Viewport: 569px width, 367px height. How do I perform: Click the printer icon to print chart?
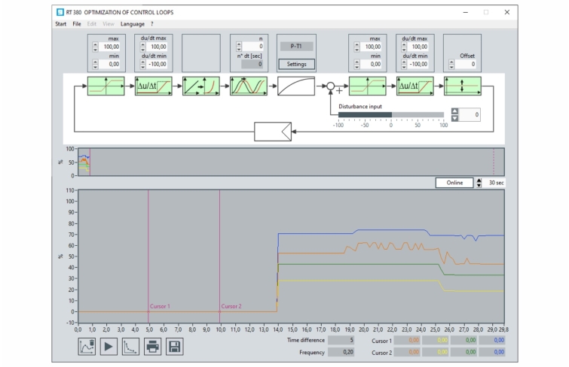point(152,347)
